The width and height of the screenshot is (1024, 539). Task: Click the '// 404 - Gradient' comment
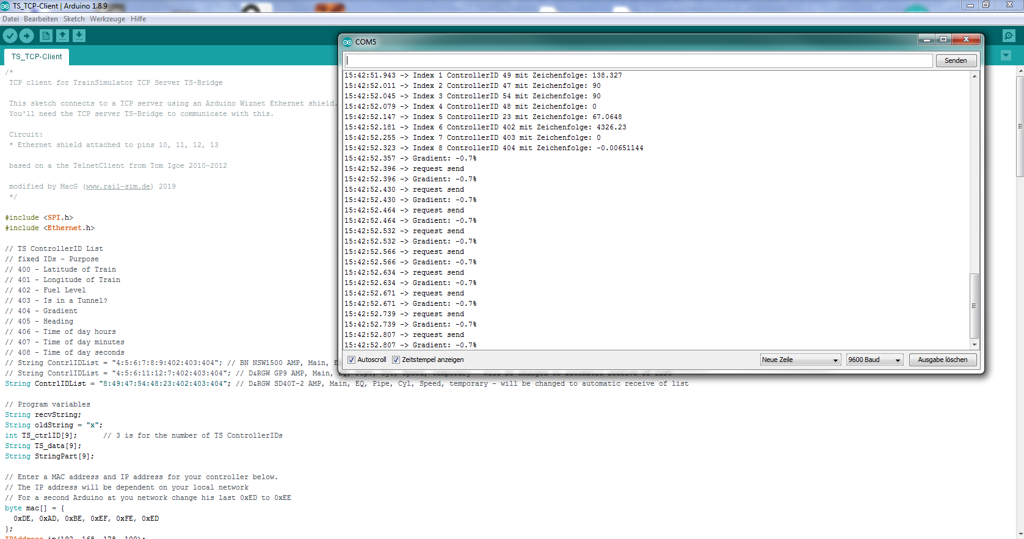coord(41,311)
